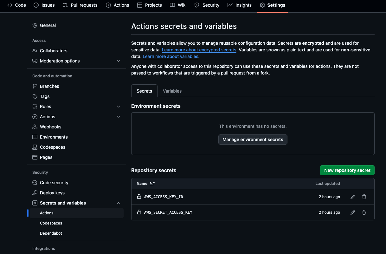This screenshot has width=386, height=254.
Task: Delete the AWS_ACCESS_KEY_ID secret via trash icon
Action: pyautogui.click(x=364, y=197)
